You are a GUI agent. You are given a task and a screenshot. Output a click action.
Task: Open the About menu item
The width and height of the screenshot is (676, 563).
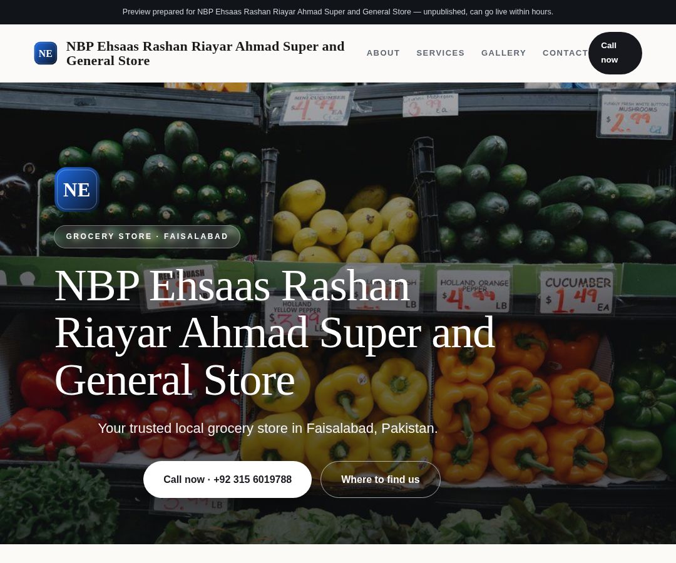coord(383,53)
